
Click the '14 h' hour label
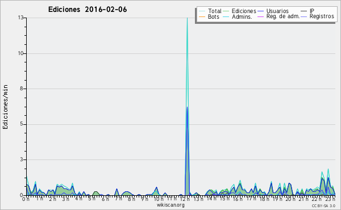[211, 199]
